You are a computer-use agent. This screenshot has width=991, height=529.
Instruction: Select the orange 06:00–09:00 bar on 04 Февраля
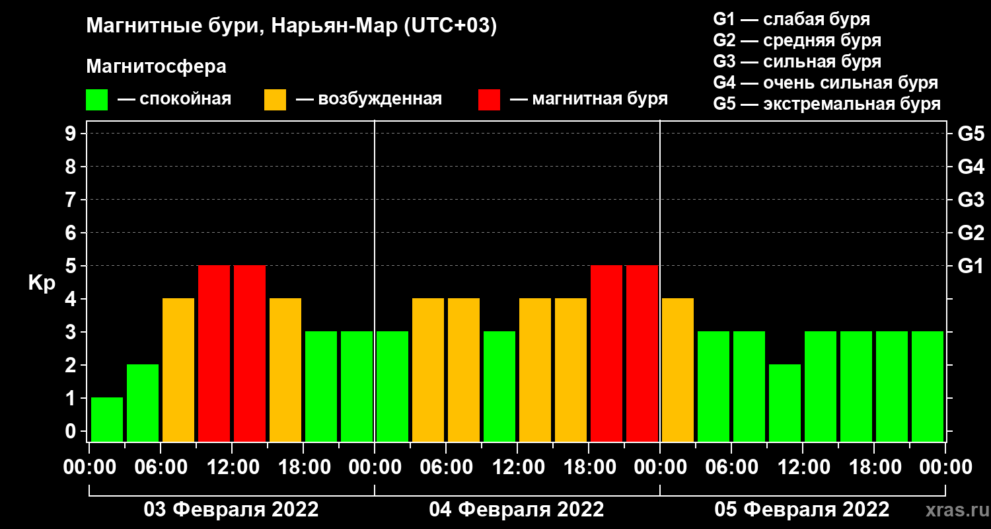[464, 370]
